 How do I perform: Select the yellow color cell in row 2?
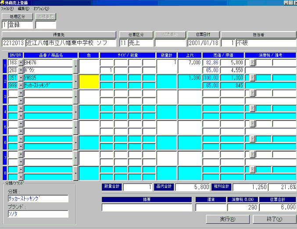point(89,81)
